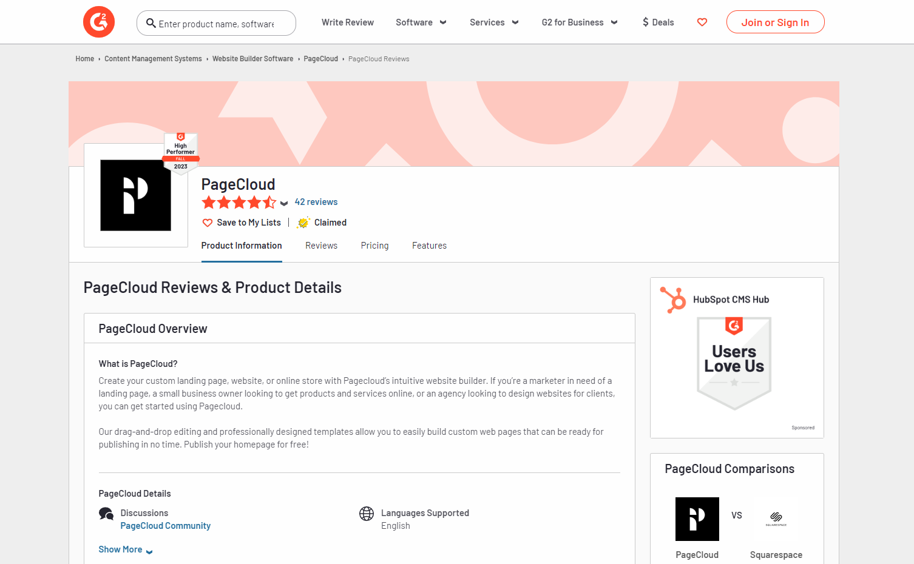Expand the star rating breakdown chevron

[x=284, y=203]
